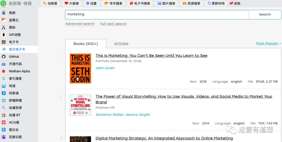The width and height of the screenshot is (282, 142).
Task: Open the 百度识图 paw icon
Action: [4, 137]
